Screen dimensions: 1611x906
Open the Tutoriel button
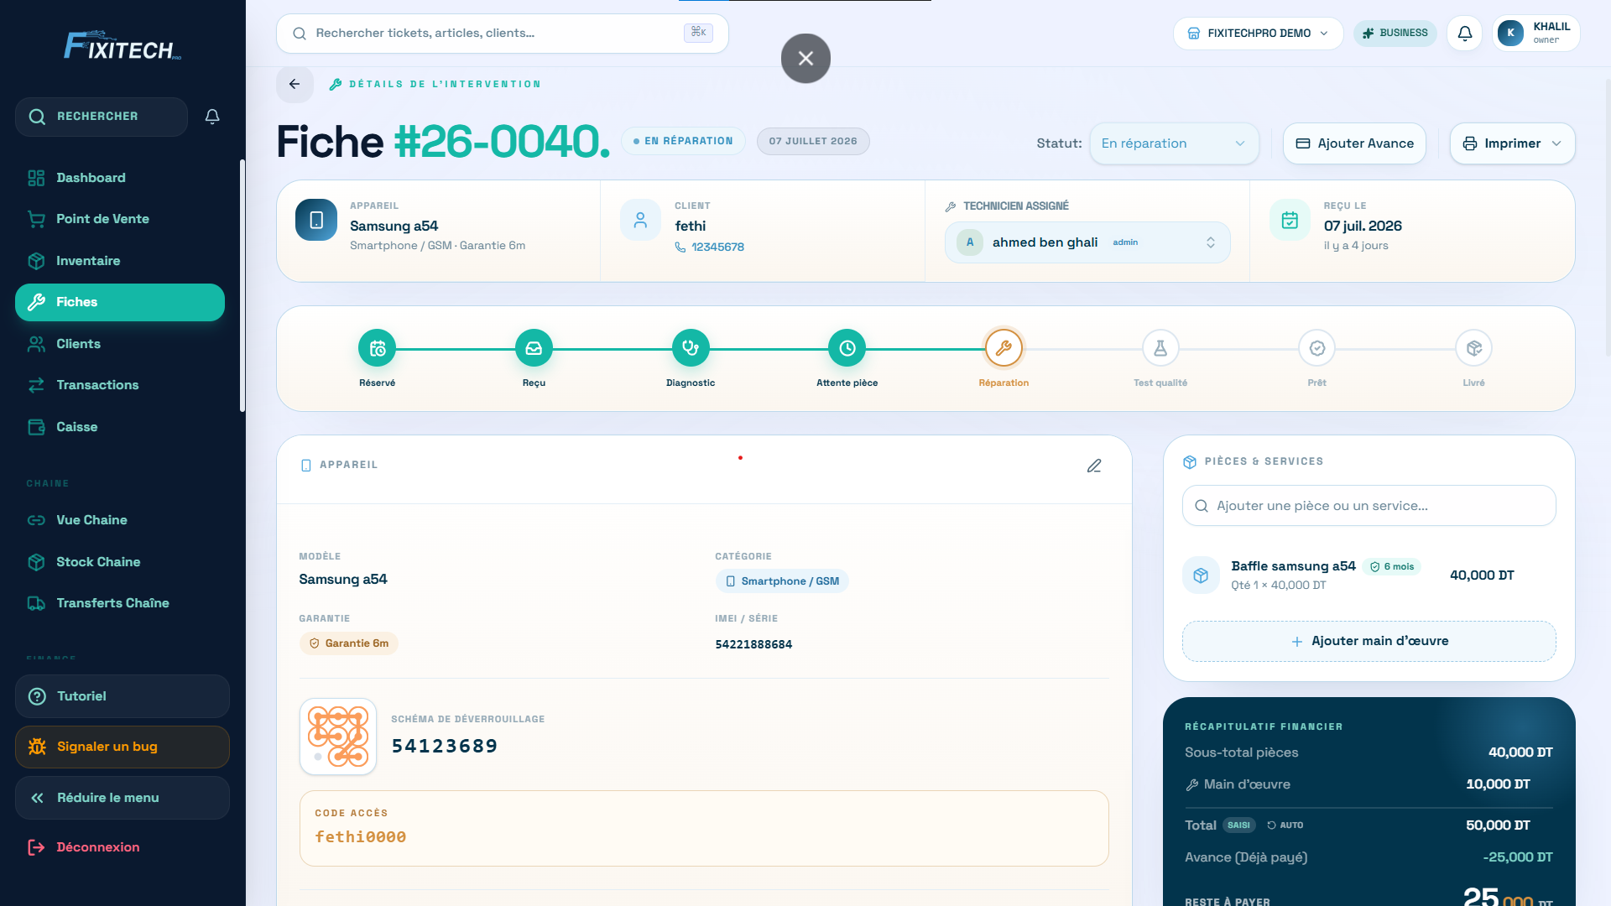click(x=123, y=696)
